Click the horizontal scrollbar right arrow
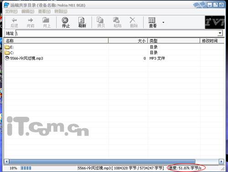Screen dimensions: 228x172 (221, 162)
